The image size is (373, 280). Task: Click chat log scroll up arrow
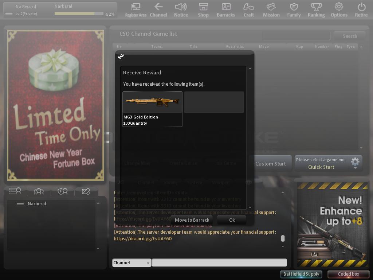[x=283, y=192]
